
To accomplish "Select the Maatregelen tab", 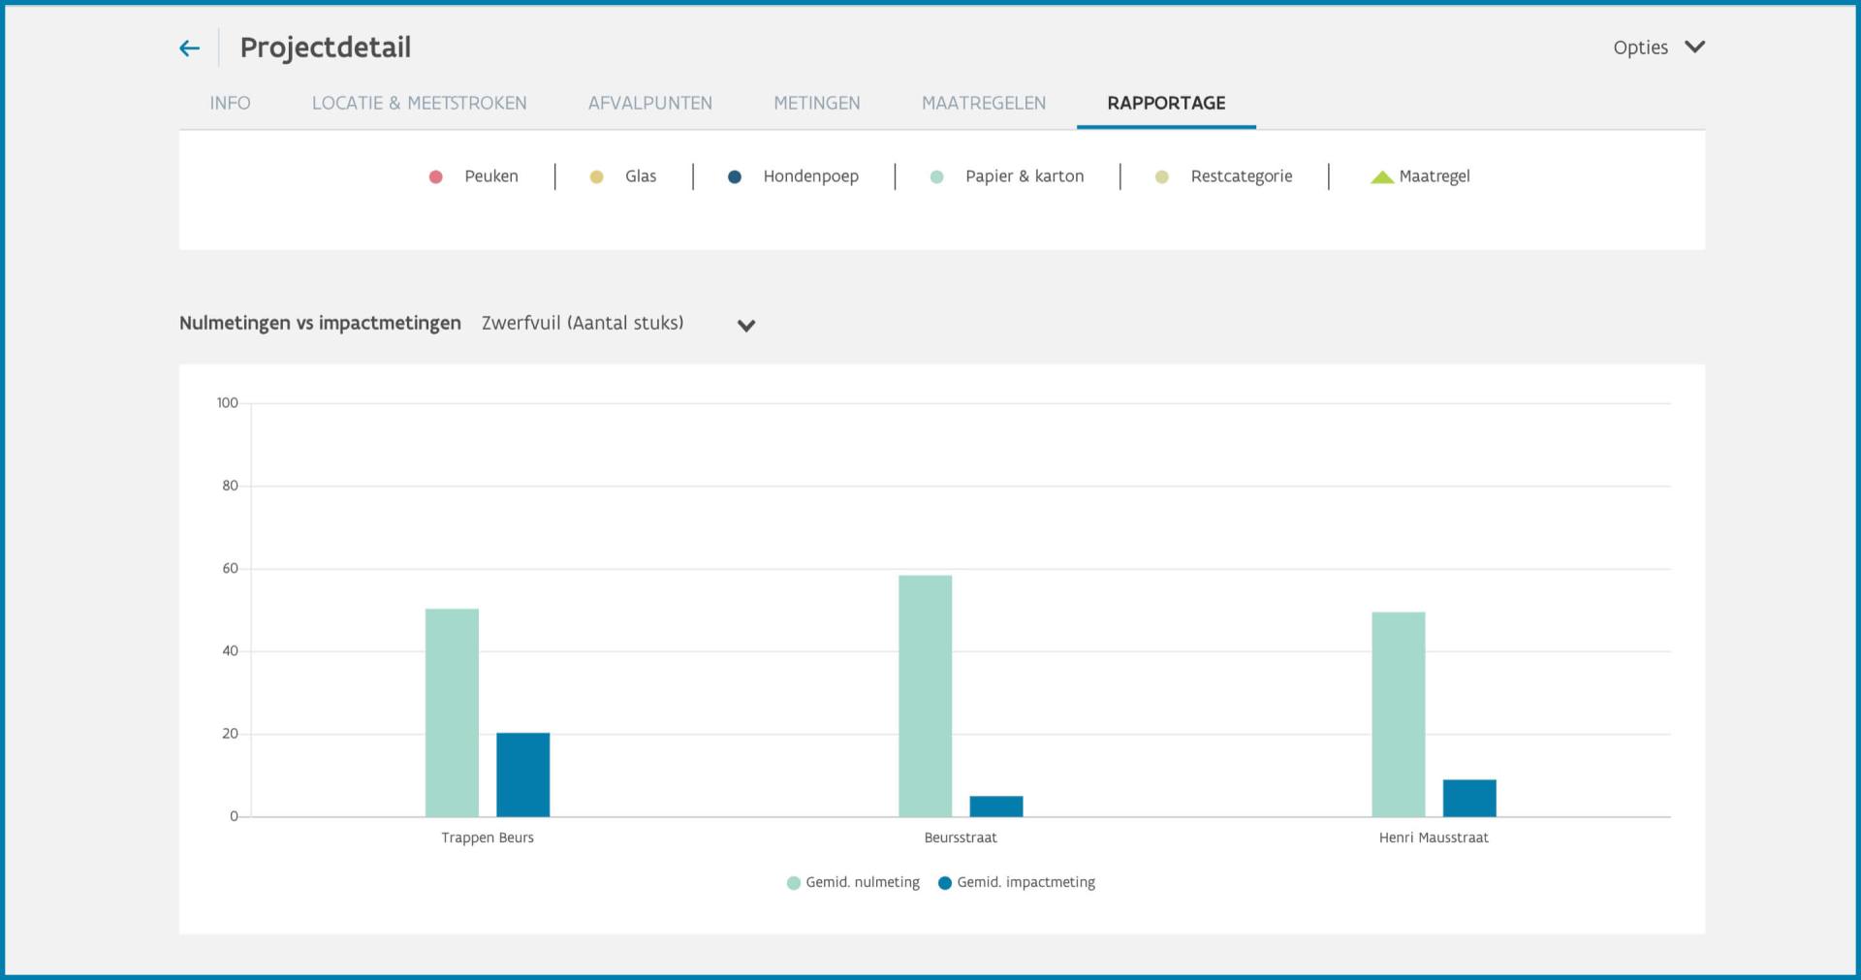I will [984, 103].
